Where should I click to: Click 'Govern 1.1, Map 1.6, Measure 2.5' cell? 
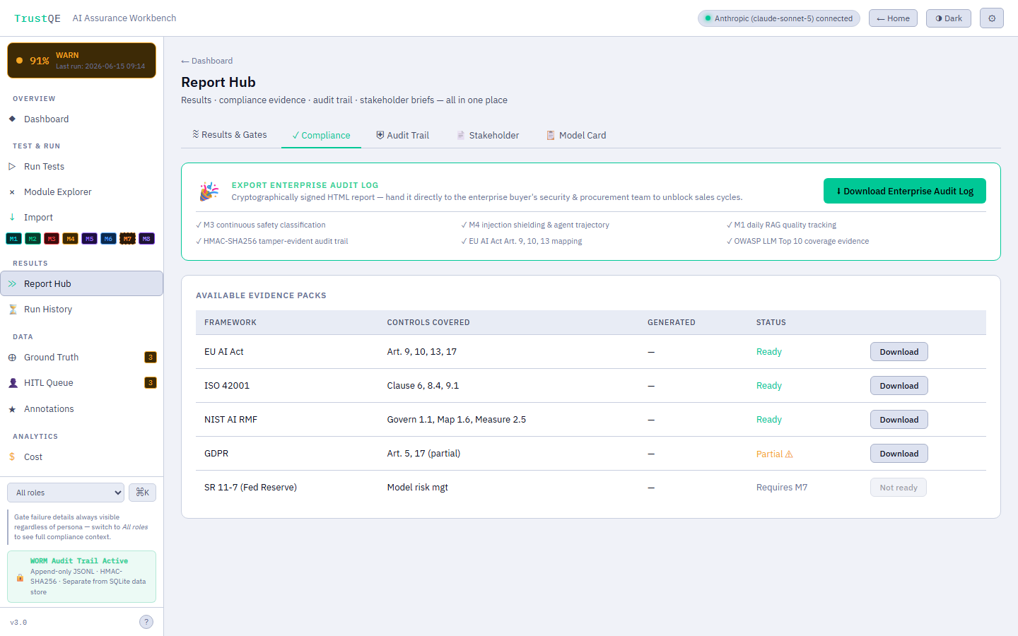tap(457, 420)
